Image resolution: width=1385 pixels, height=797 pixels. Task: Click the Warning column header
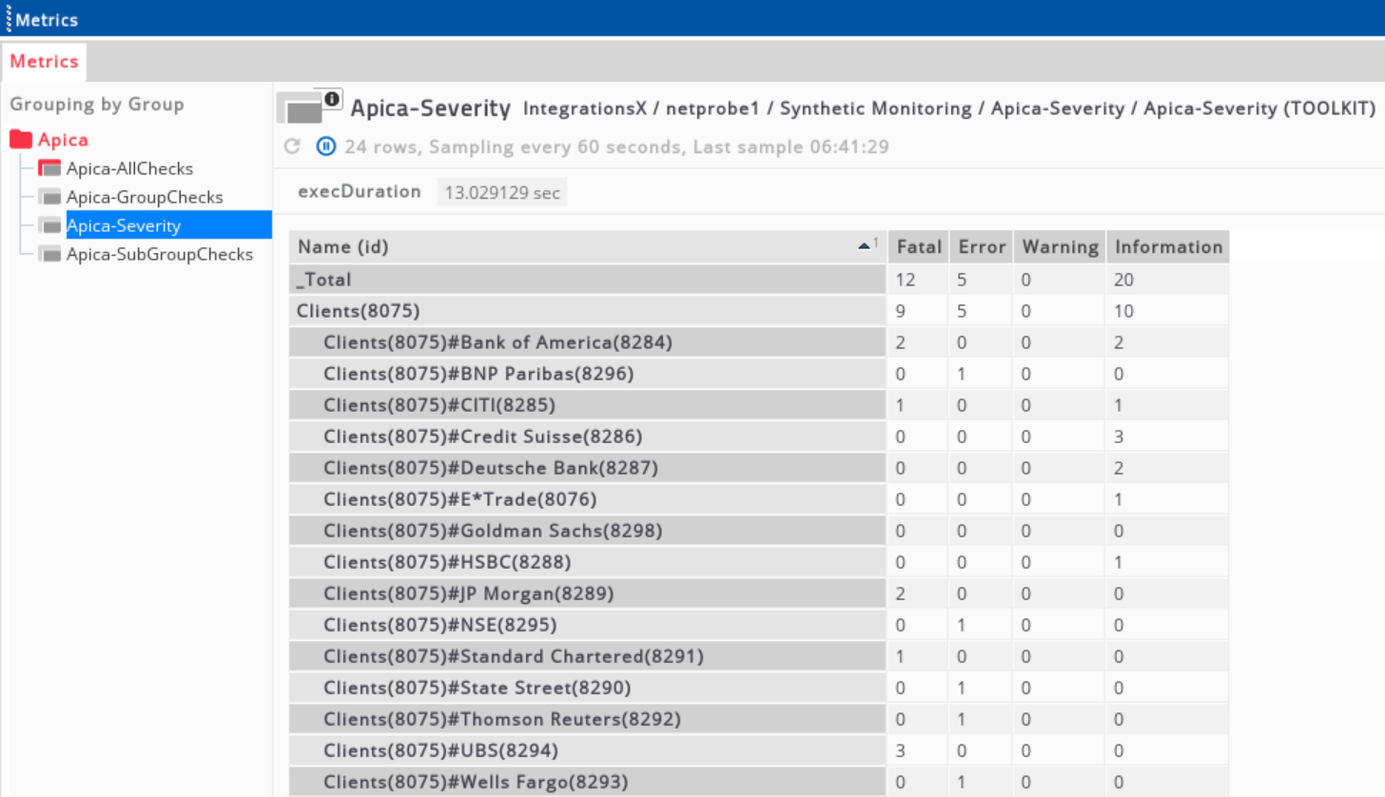click(x=1060, y=247)
